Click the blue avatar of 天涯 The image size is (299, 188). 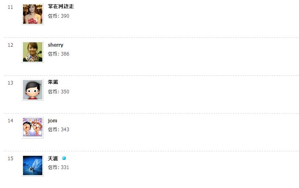pyautogui.click(x=33, y=165)
